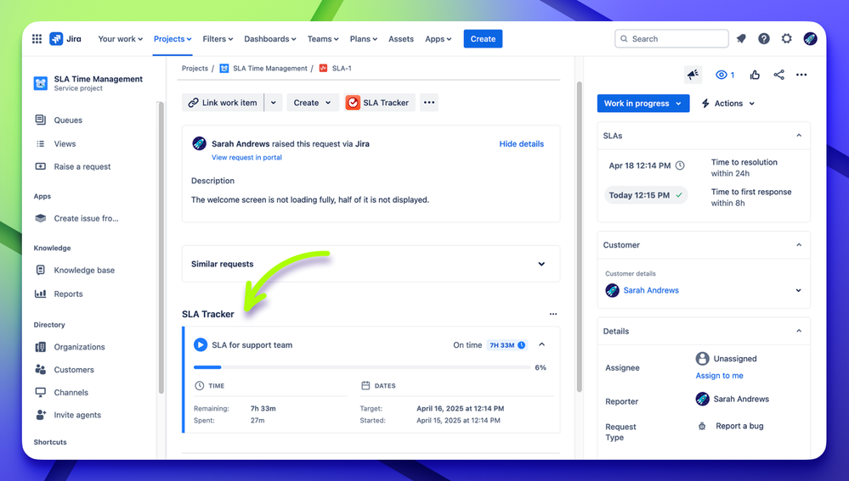Viewport: 849px width, 481px height.
Task: Open the toolbar ellipsis next to SLA Tracker
Action: (429, 103)
